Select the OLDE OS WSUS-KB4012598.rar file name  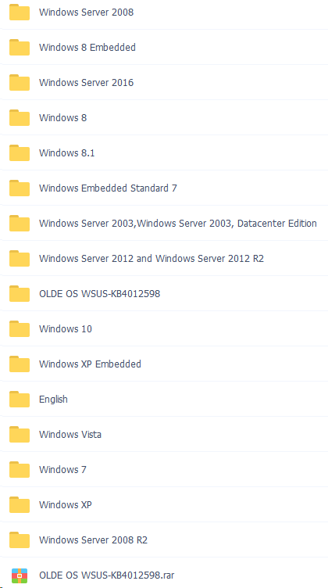tap(107, 575)
